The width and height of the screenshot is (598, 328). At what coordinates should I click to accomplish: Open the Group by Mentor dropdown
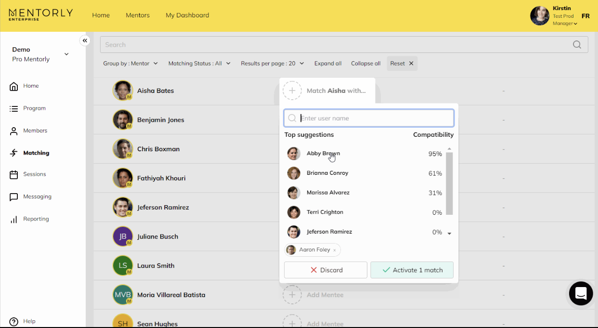tap(130, 64)
